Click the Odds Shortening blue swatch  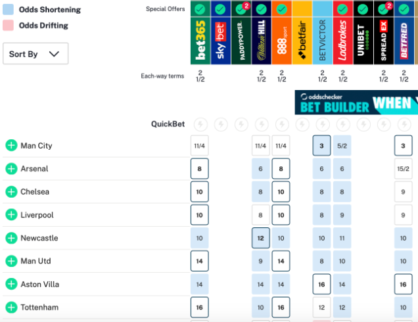pos(8,10)
